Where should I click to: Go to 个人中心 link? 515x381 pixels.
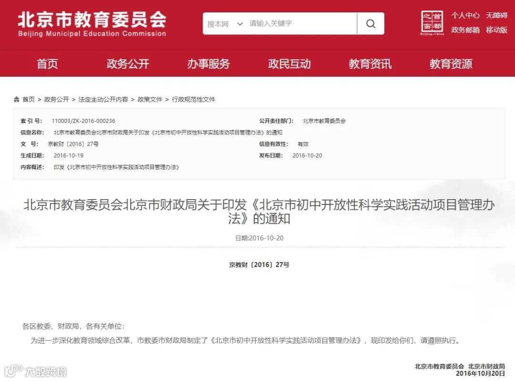point(465,15)
